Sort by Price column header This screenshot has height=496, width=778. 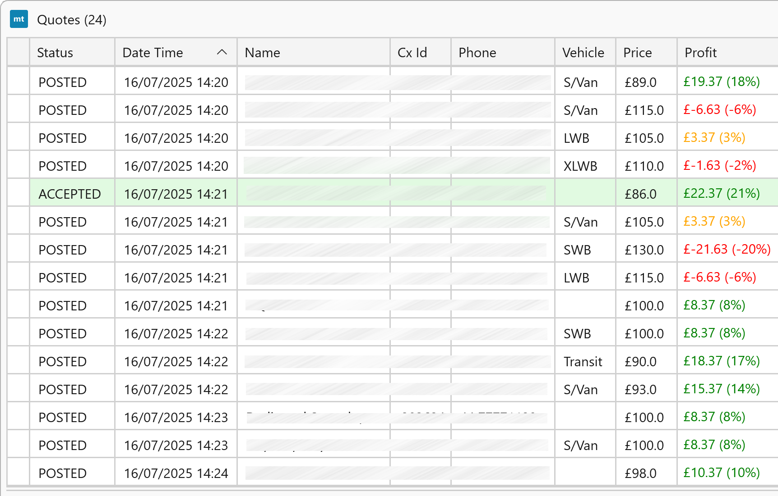[637, 53]
